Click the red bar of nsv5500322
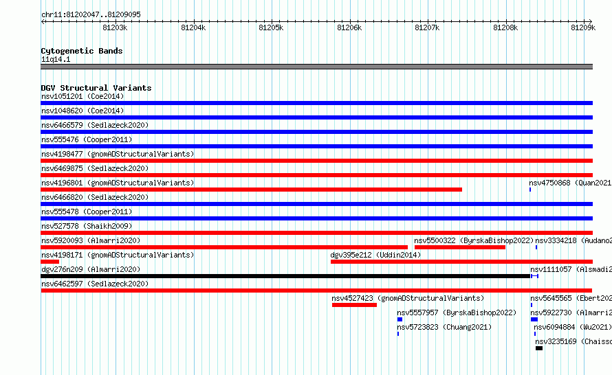 pos(460,247)
